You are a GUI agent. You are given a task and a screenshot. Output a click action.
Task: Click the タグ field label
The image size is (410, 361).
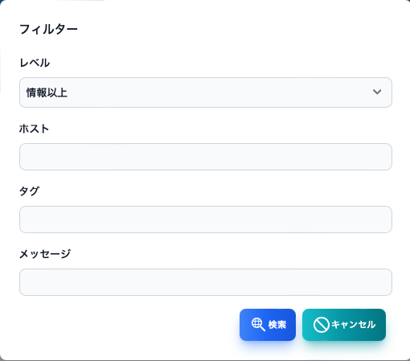(29, 191)
